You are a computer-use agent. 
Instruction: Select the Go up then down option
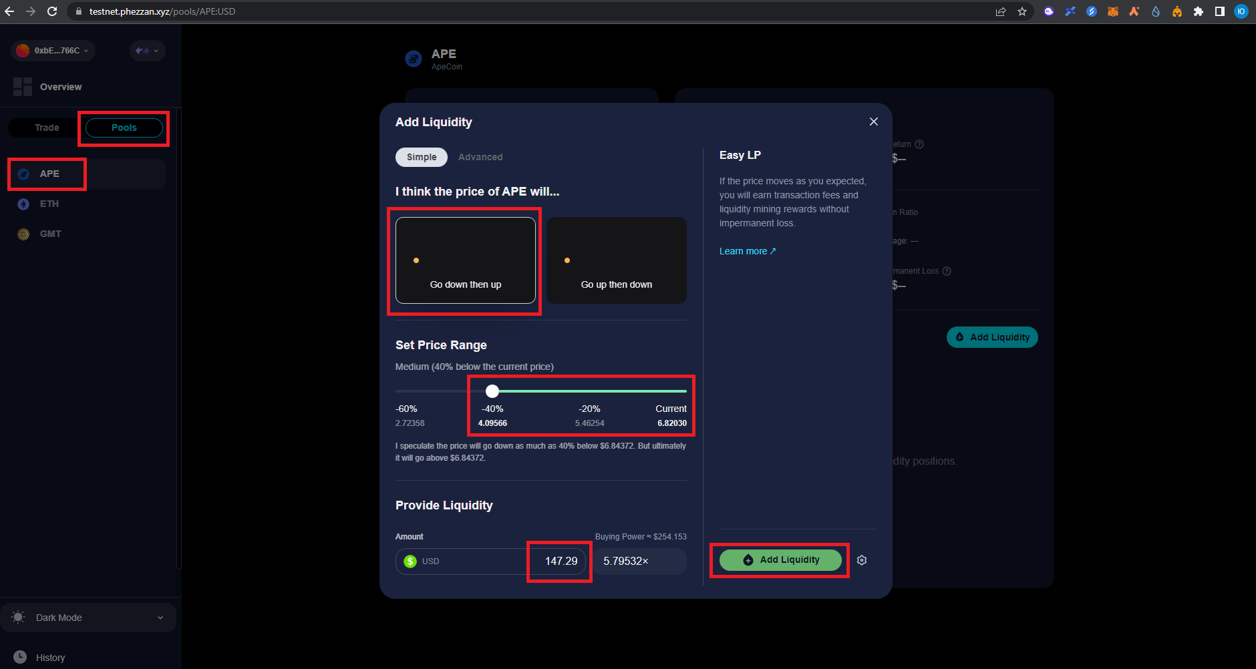click(x=617, y=260)
